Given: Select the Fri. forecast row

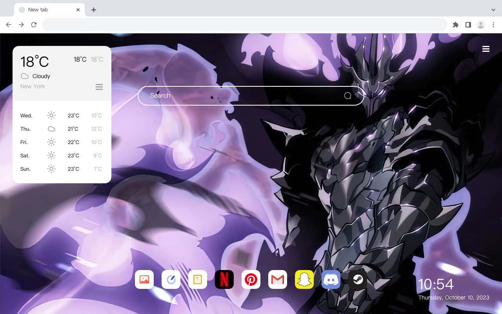Looking at the screenshot, I should (x=62, y=142).
